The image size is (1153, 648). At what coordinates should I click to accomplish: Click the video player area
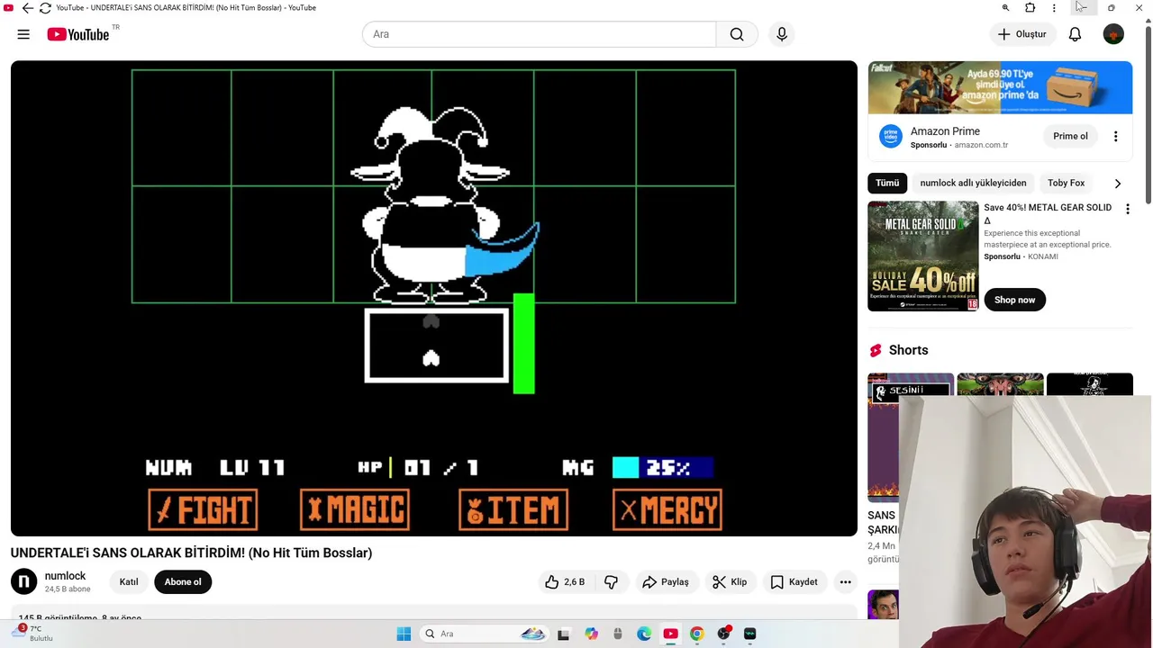[x=434, y=298]
